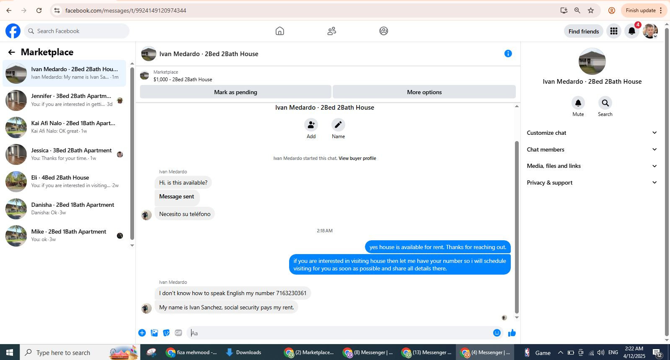The width and height of the screenshot is (670, 360).
Task: Choose a GIF
Action: pyautogui.click(x=178, y=333)
